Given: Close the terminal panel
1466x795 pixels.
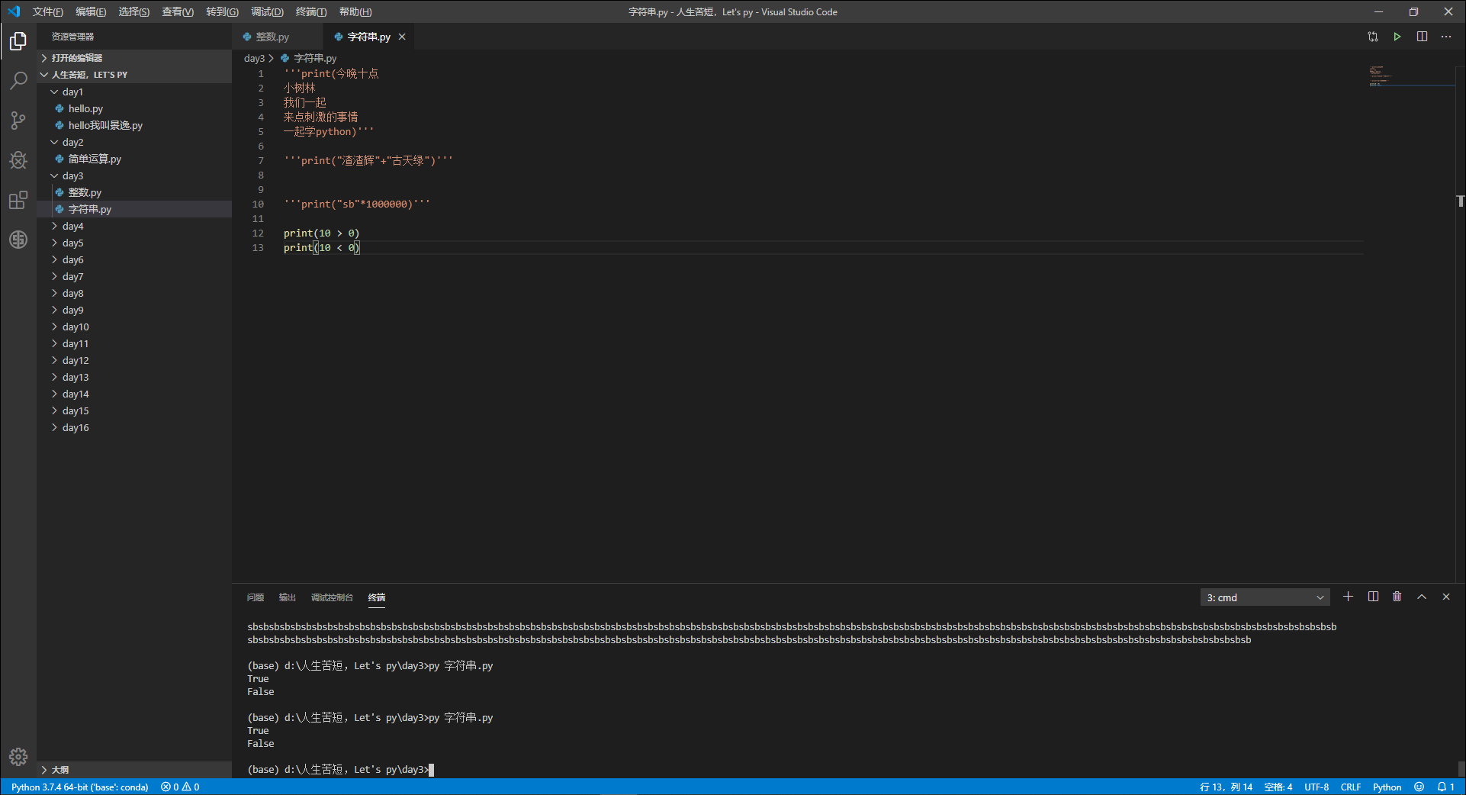Looking at the screenshot, I should click(1446, 597).
